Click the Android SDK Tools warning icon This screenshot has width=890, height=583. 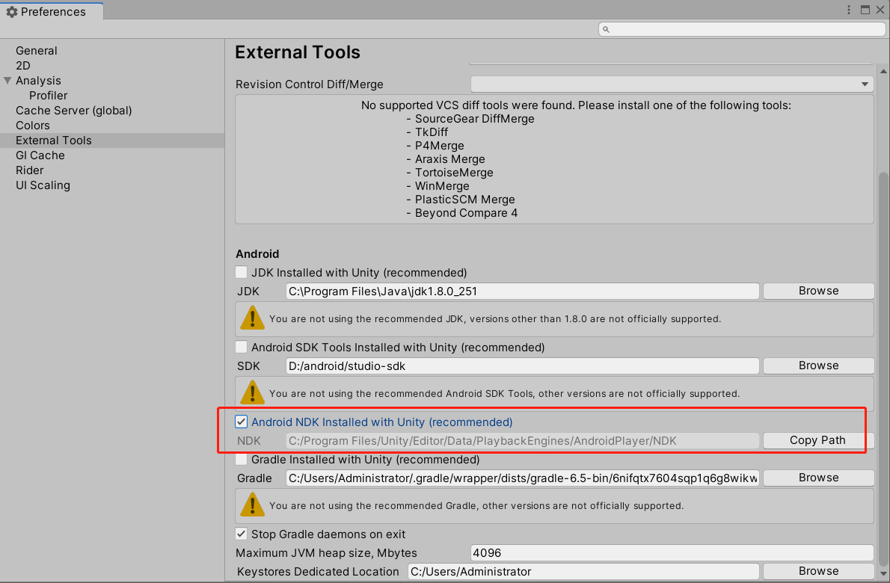[x=252, y=393]
